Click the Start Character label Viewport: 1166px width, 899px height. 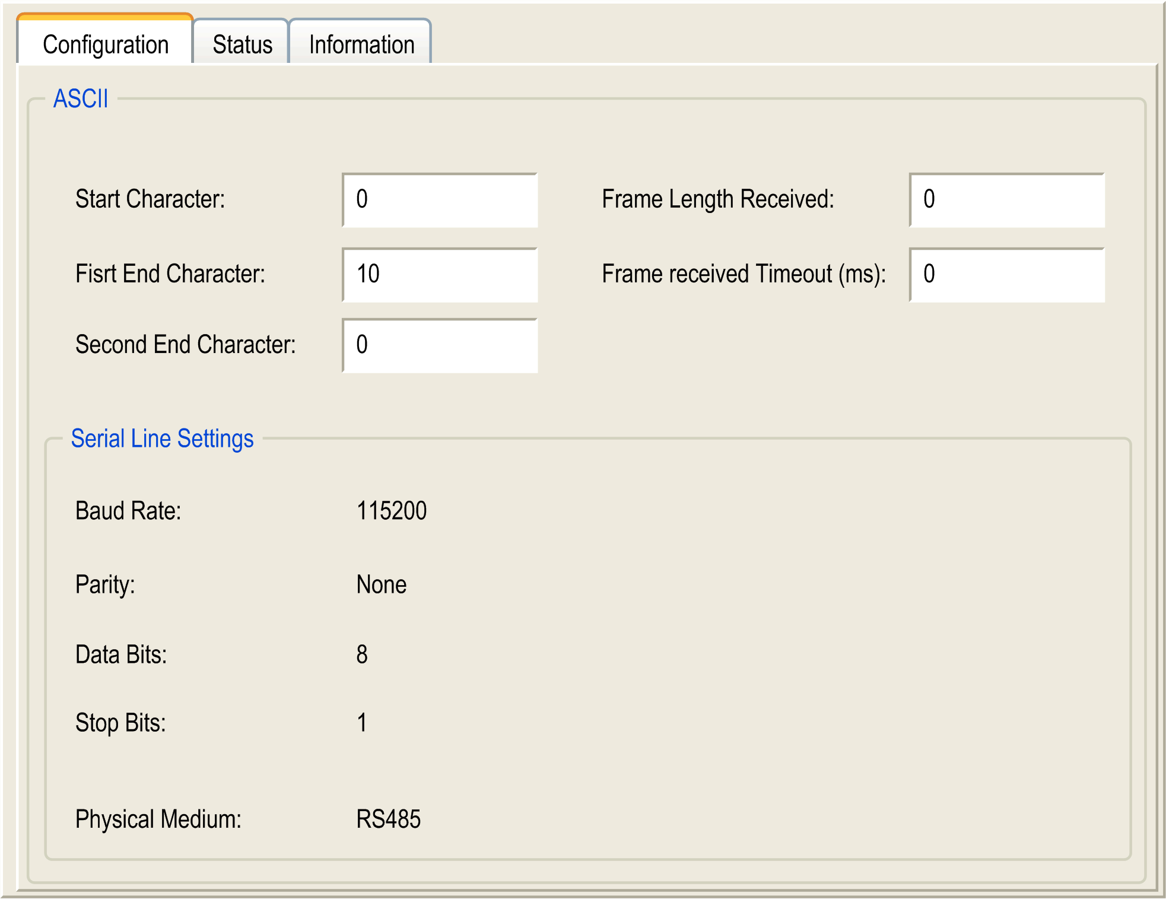pos(150,199)
